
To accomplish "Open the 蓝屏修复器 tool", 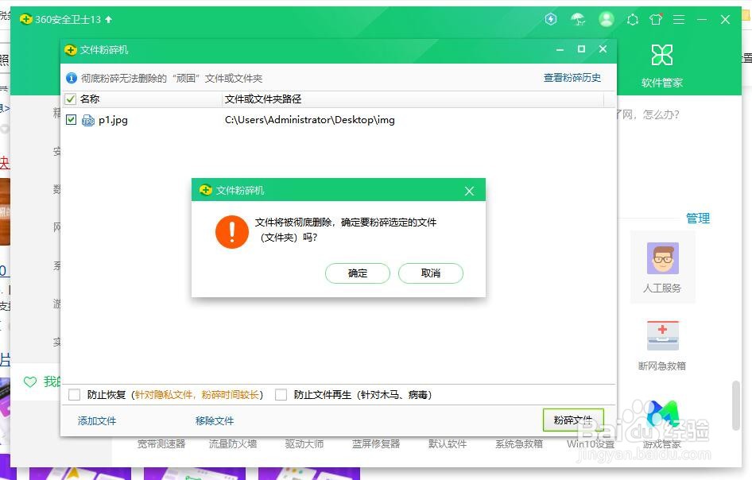I will 376,444.
